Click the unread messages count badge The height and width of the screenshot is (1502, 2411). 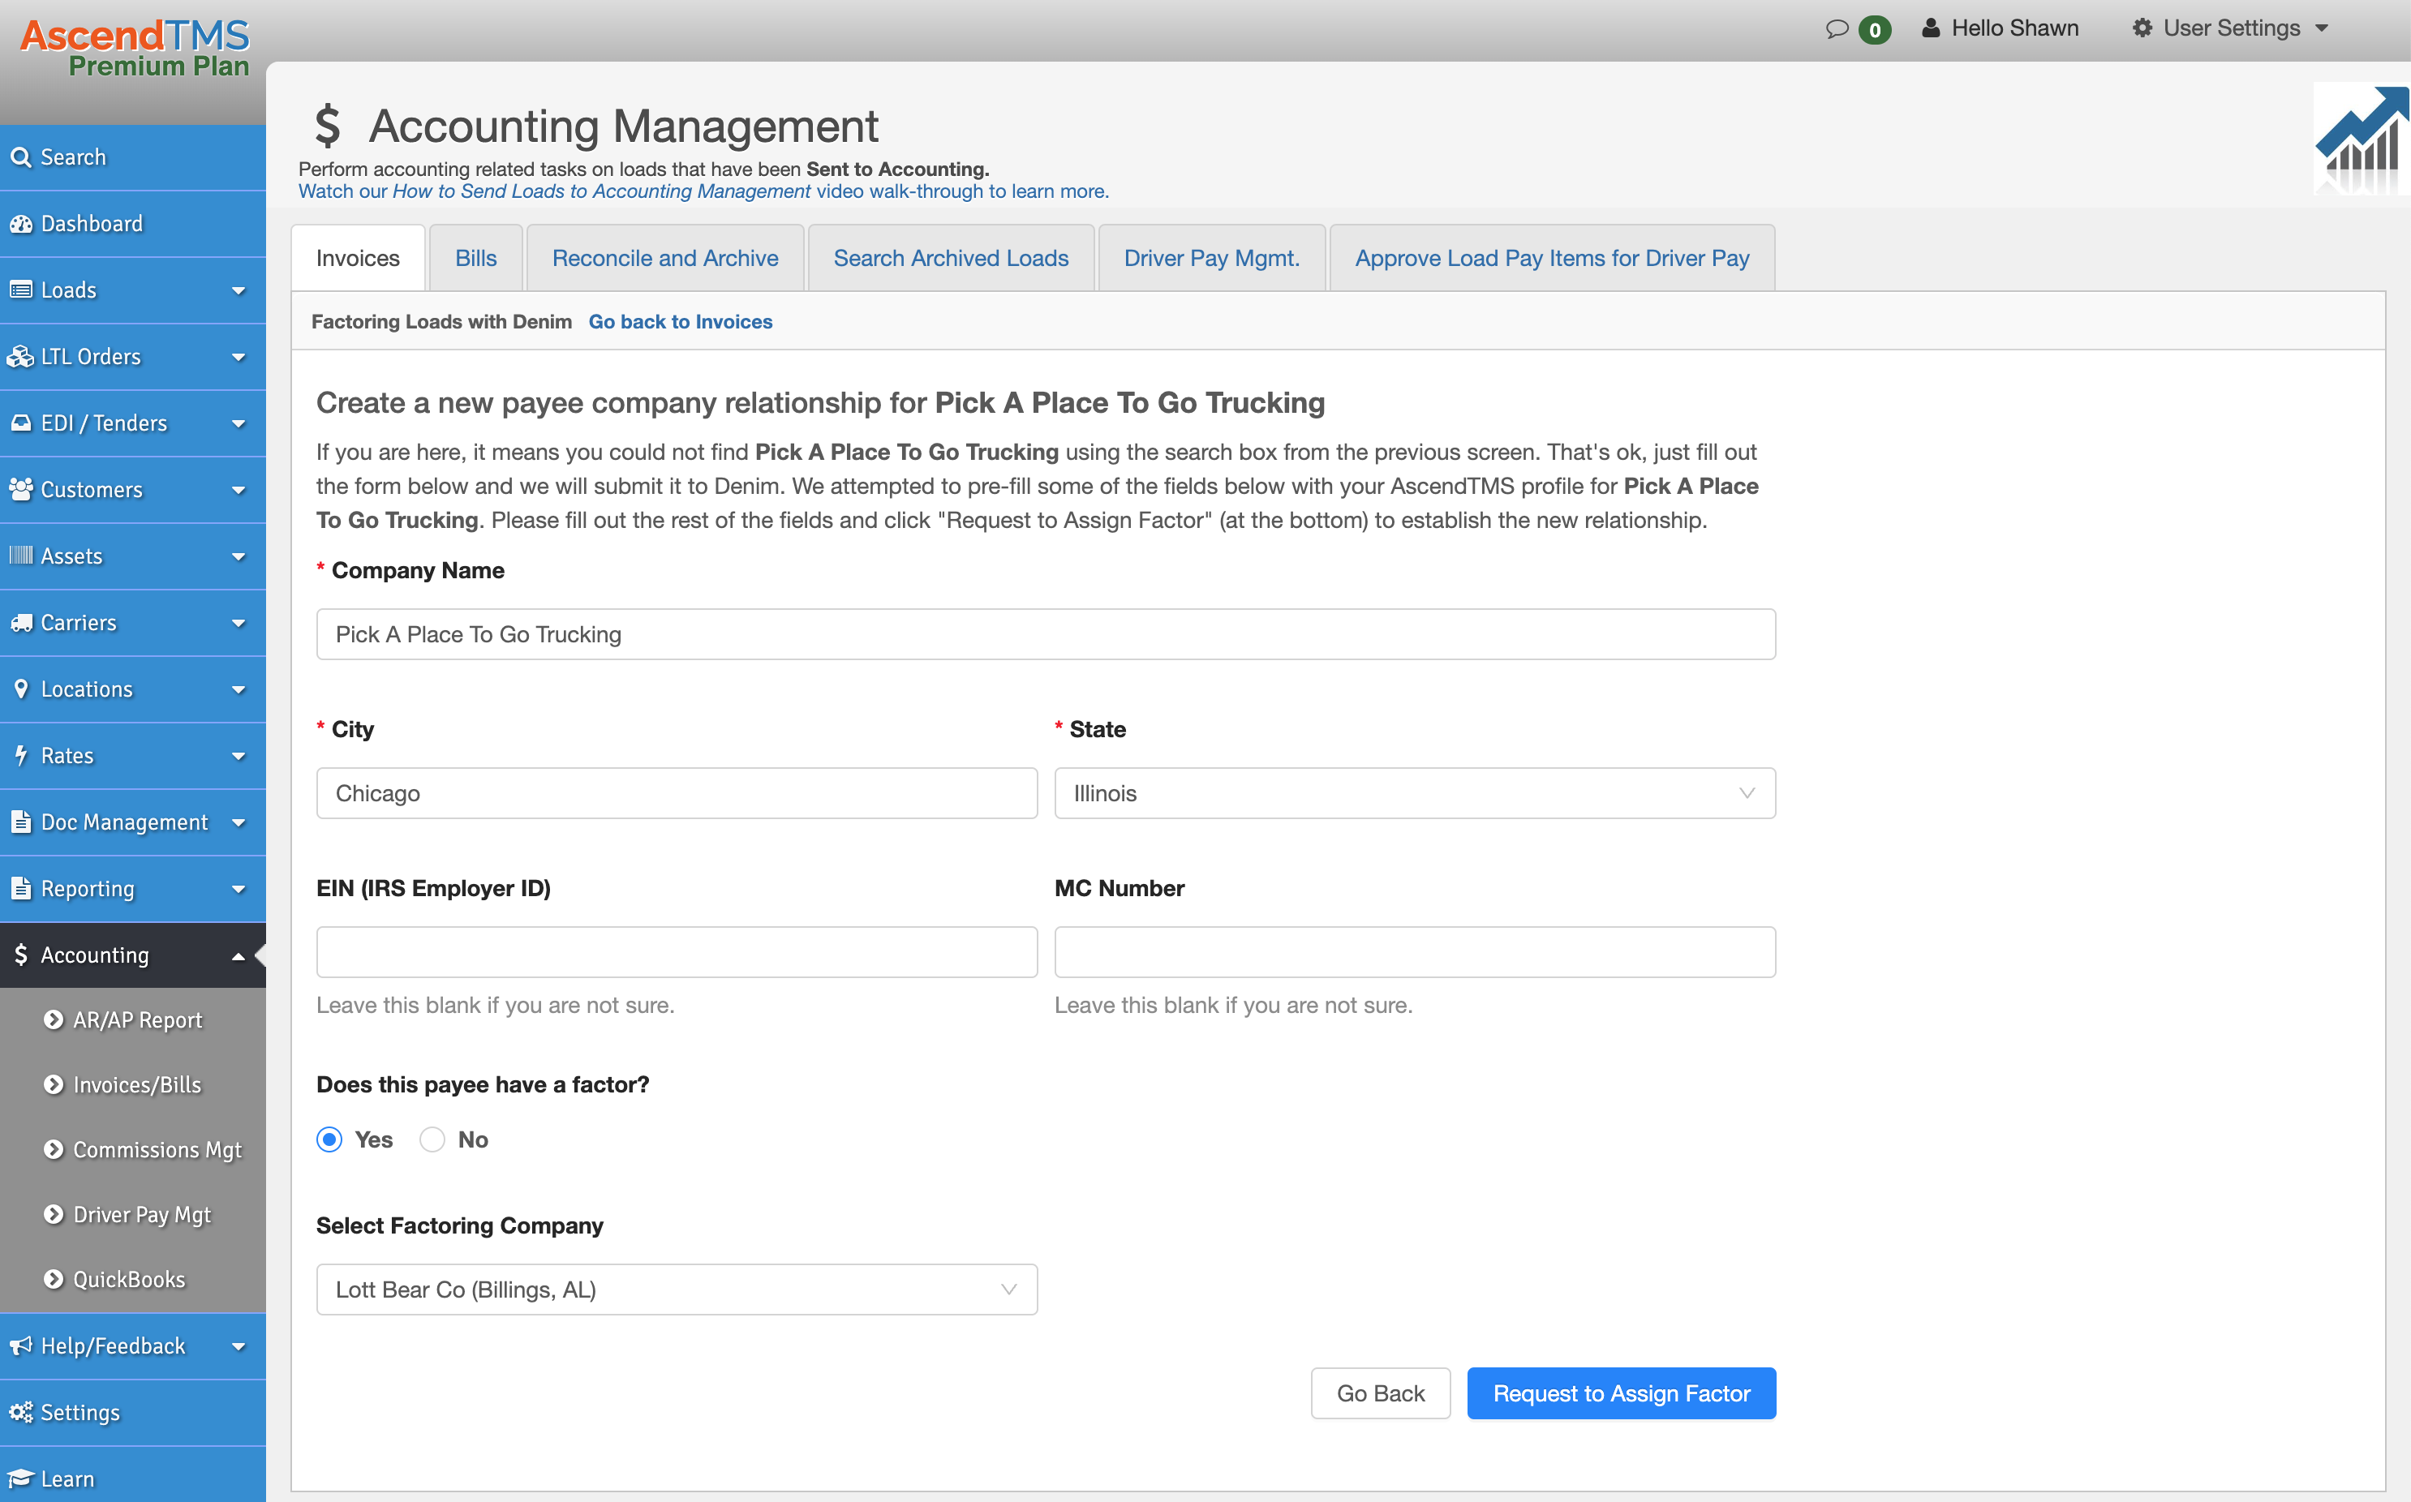point(1874,30)
